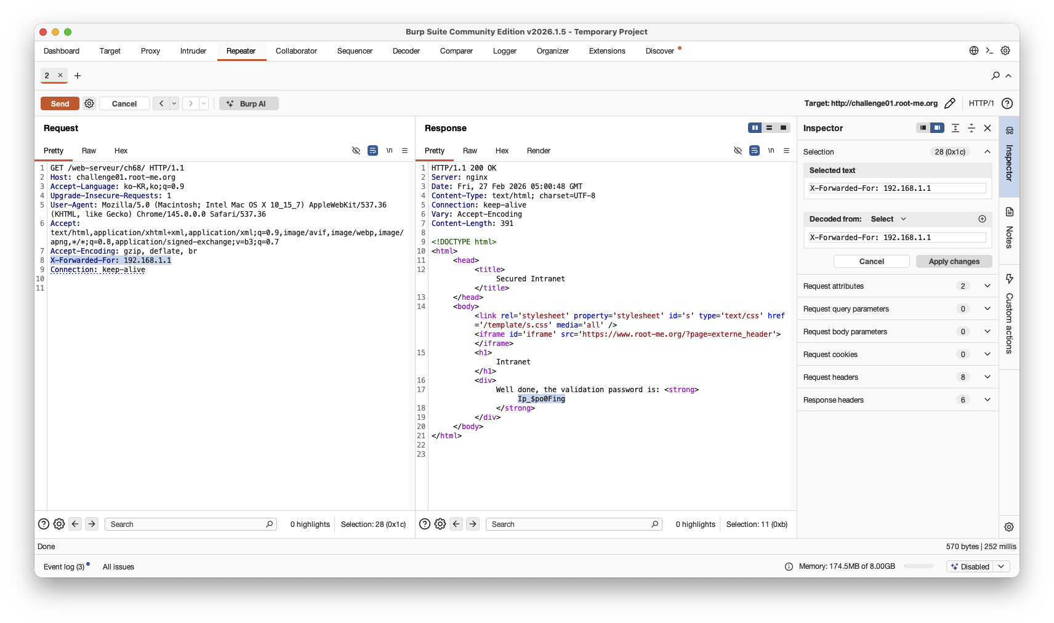Expand Request attributes section
This screenshot has height=623, width=1054.
[x=988, y=286]
